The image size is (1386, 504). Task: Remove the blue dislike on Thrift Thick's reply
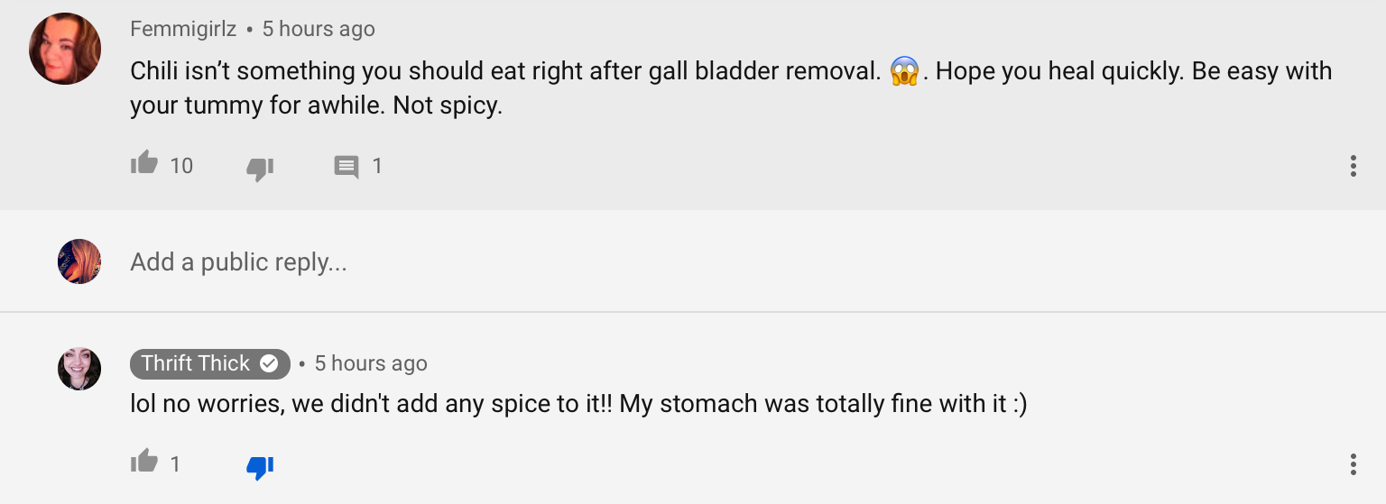tap(260, 466)
